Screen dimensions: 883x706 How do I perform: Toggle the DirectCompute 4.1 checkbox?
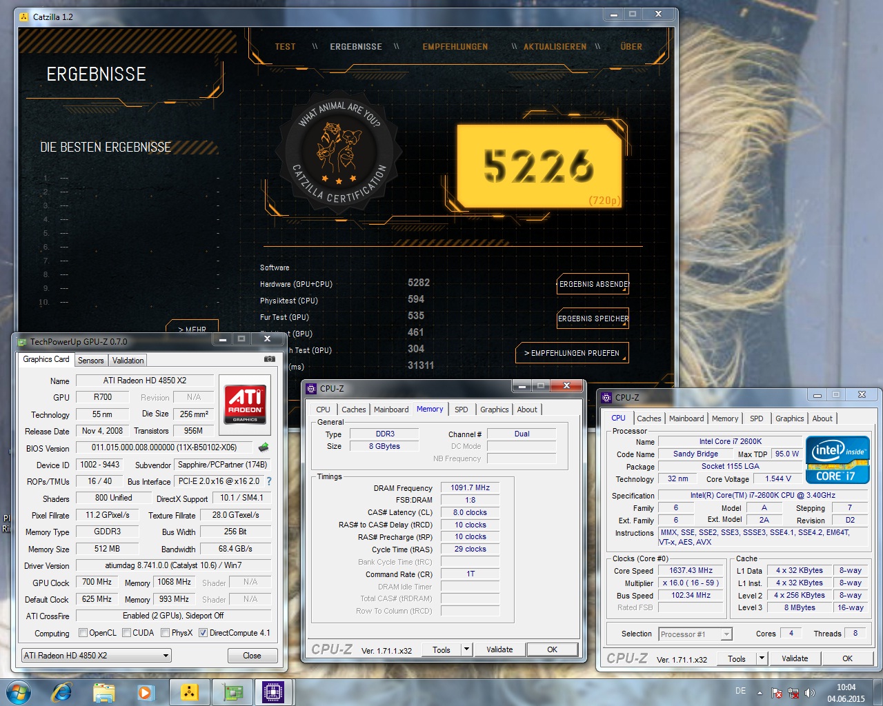tap(203, 633)
